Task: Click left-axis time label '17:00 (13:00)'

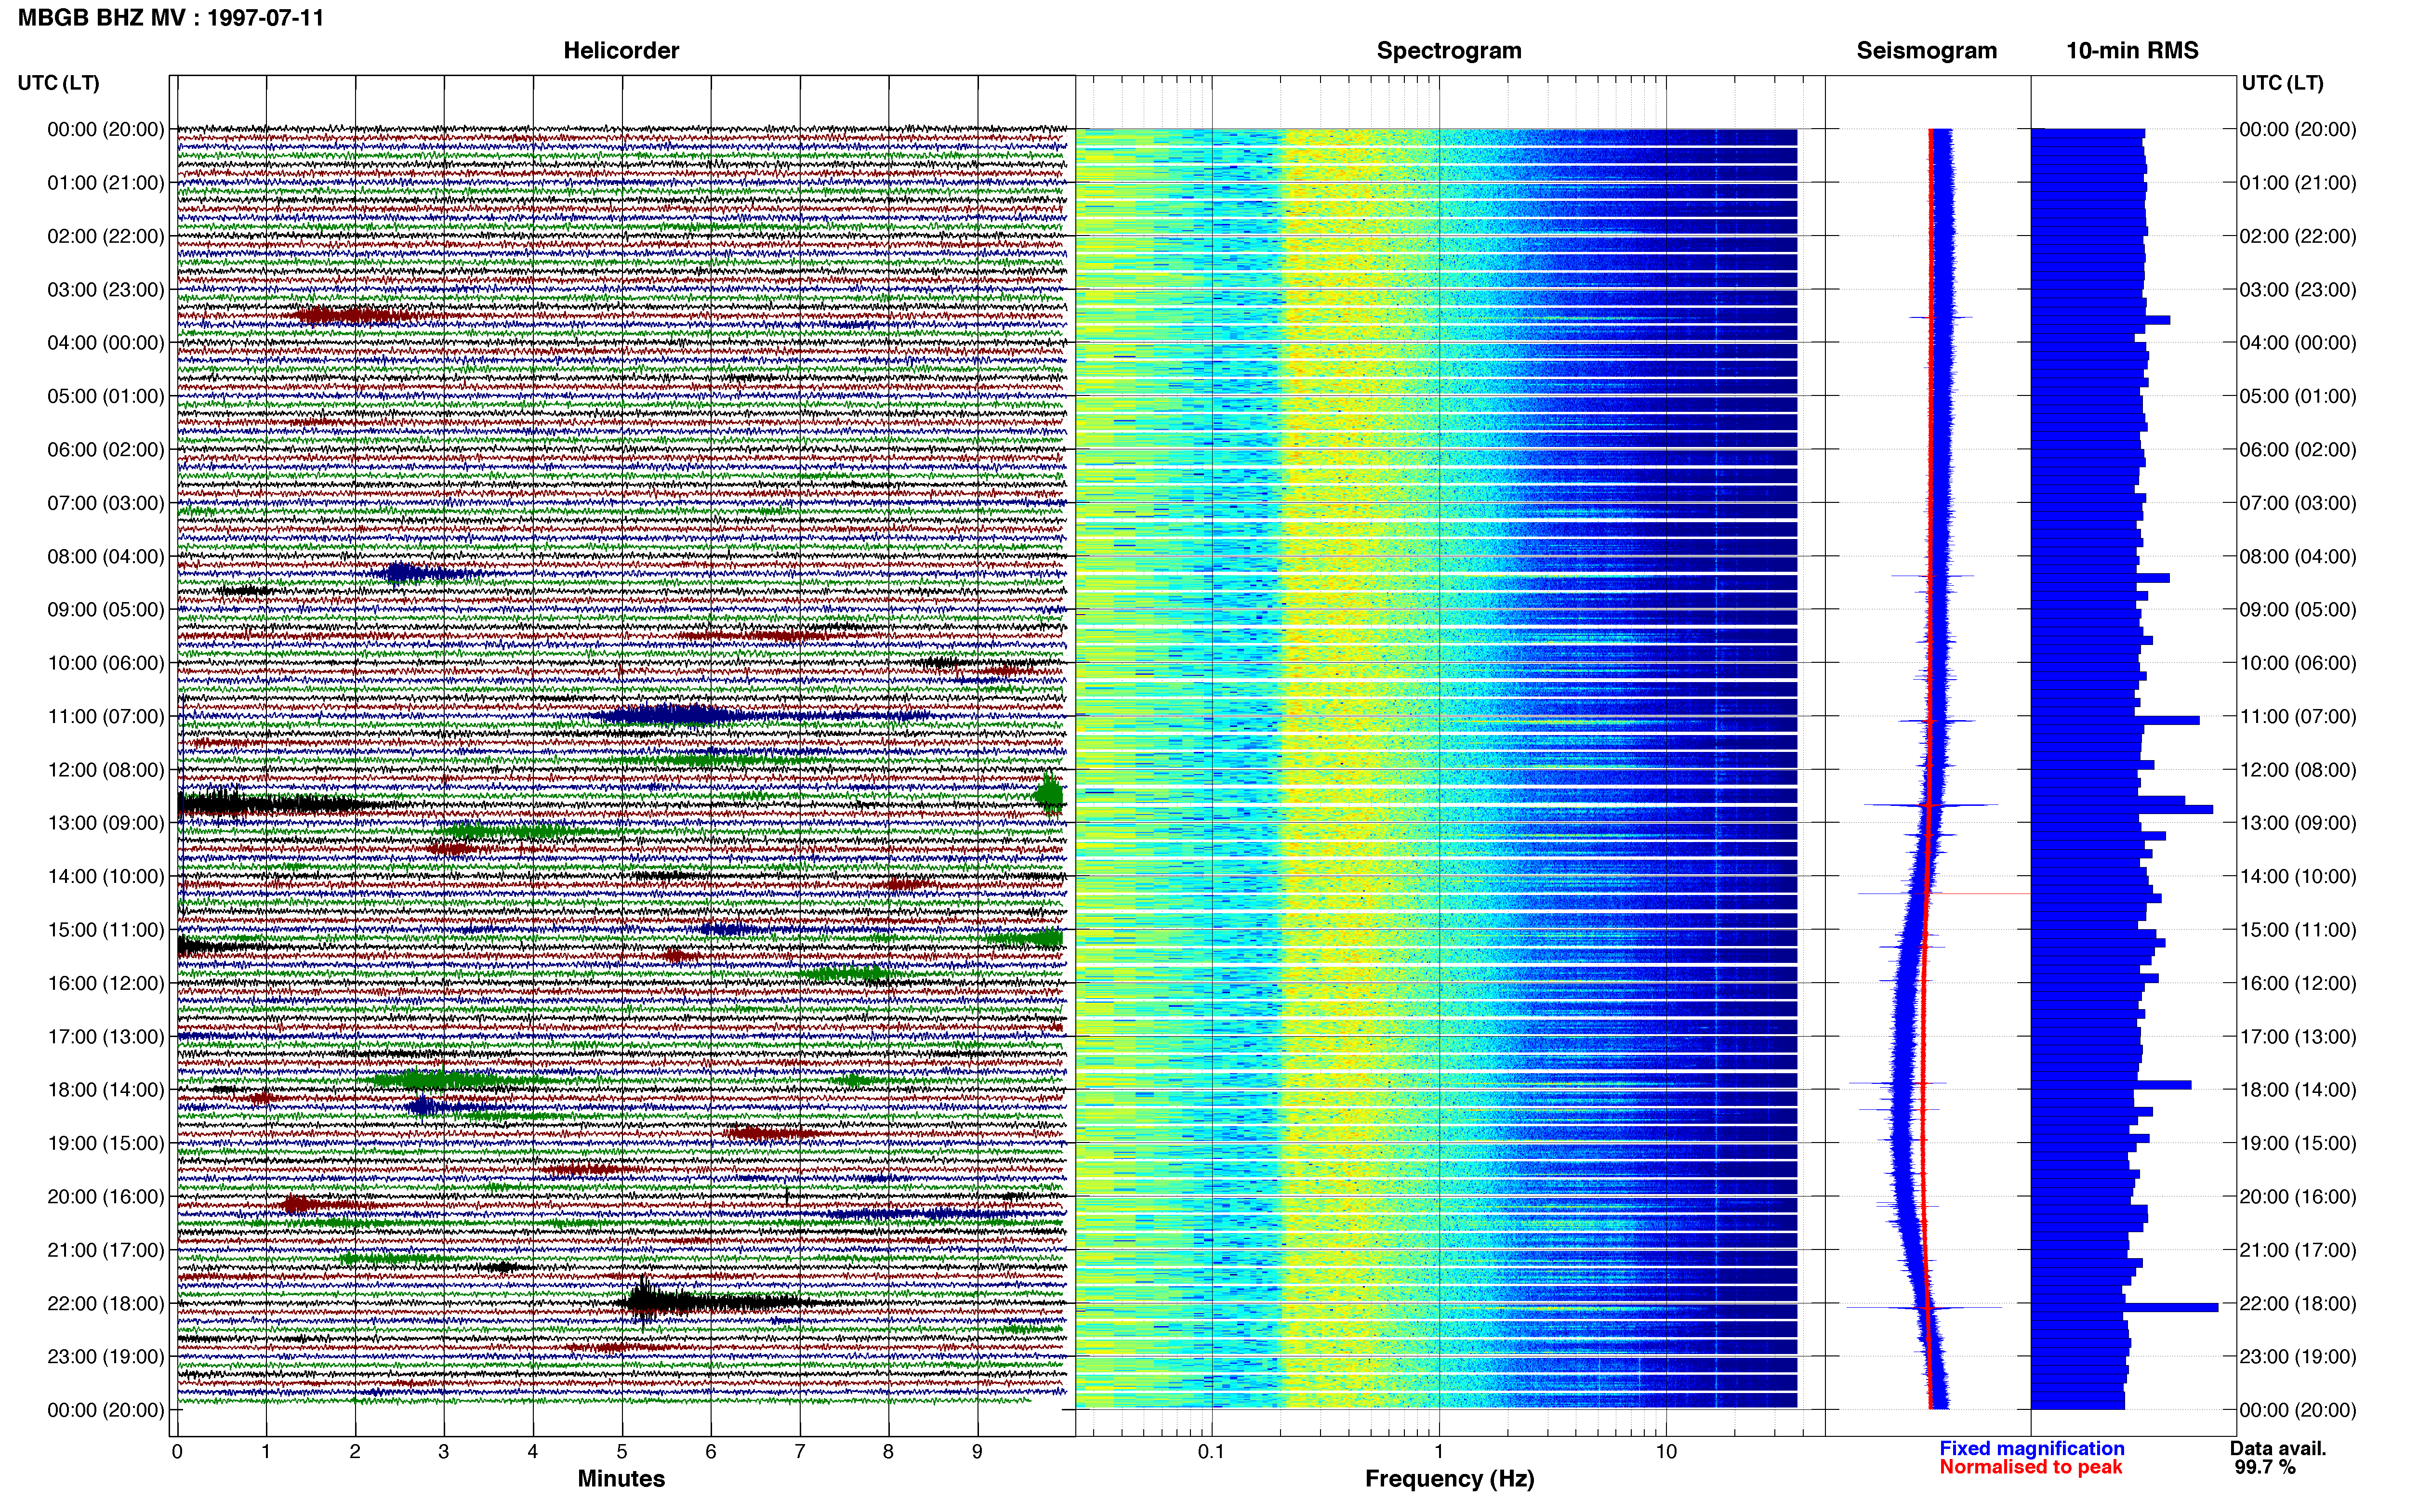Action: [x=106, y=1037]
